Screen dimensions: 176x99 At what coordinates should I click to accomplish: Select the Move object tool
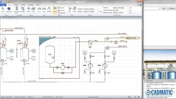[29, 10]
